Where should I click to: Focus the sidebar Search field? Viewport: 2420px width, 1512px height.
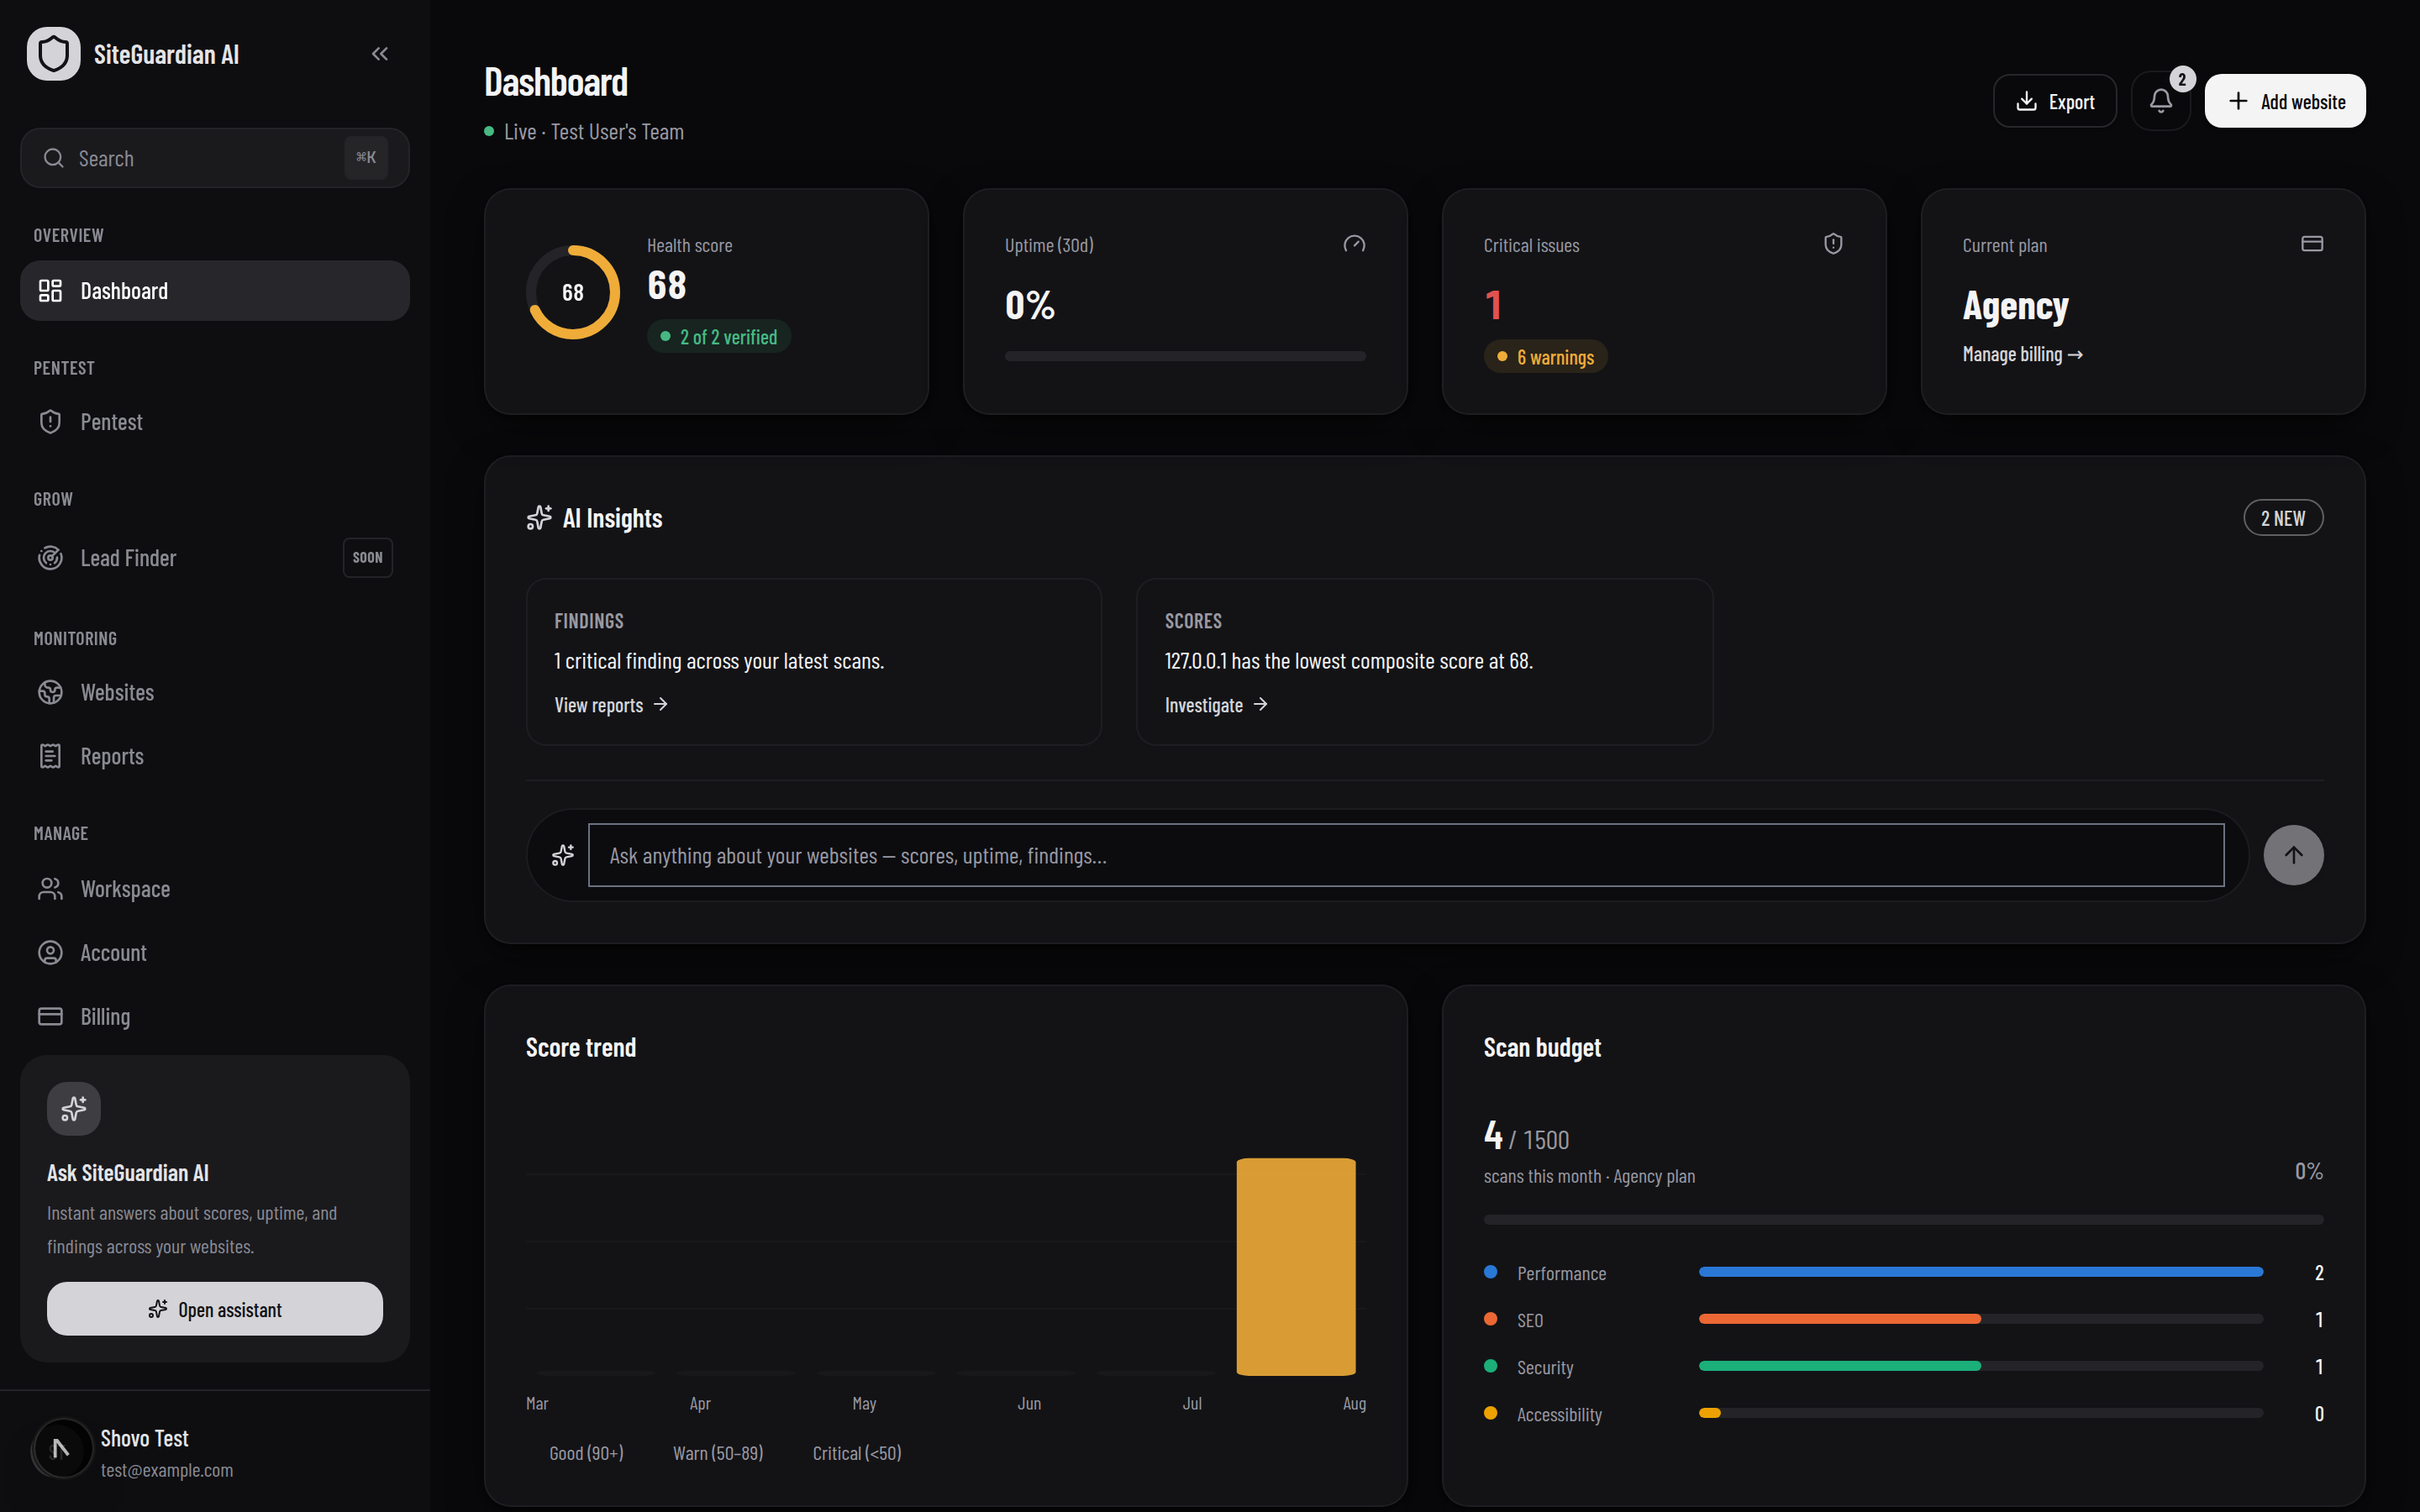coord(215,158)
